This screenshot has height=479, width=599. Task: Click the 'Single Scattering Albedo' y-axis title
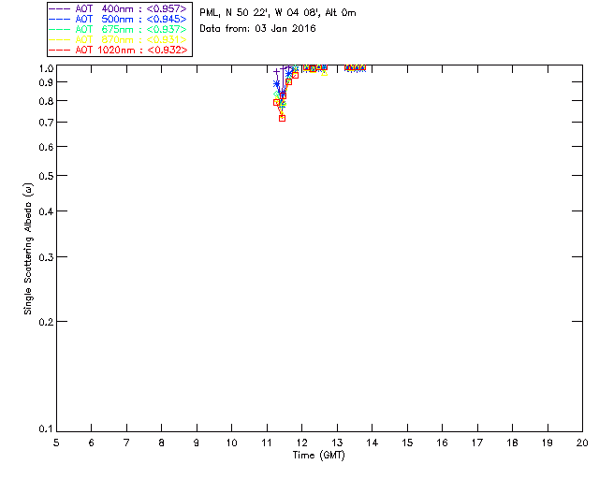pyautogui.click(x=28, y=249)
